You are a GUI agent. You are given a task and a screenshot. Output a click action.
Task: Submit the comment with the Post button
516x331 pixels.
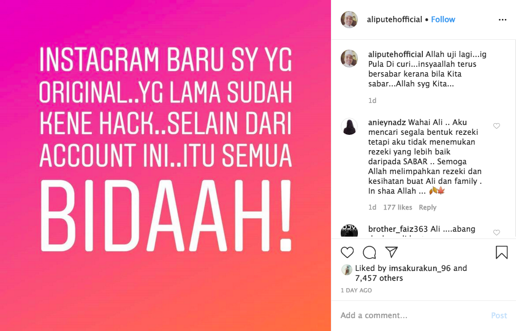[499, 316]
